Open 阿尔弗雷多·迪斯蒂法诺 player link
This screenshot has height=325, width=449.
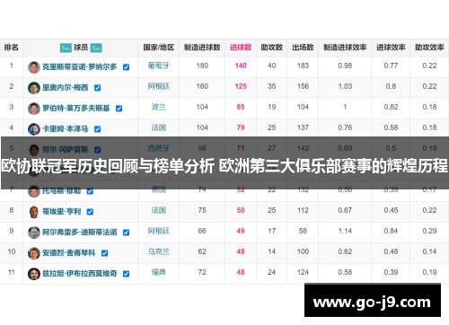[x=80, y=233]
